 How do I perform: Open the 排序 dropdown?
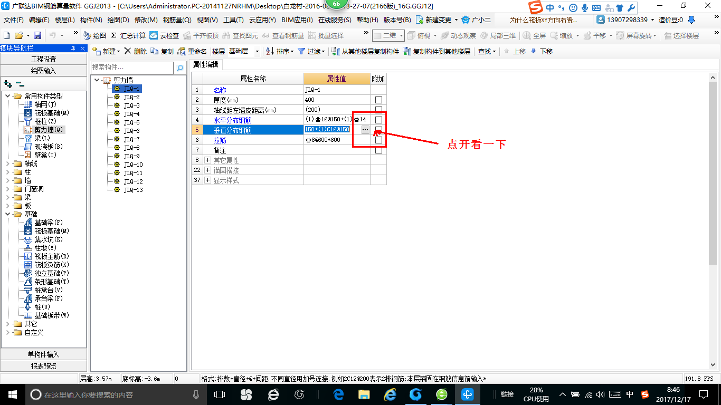click(291, 52)
